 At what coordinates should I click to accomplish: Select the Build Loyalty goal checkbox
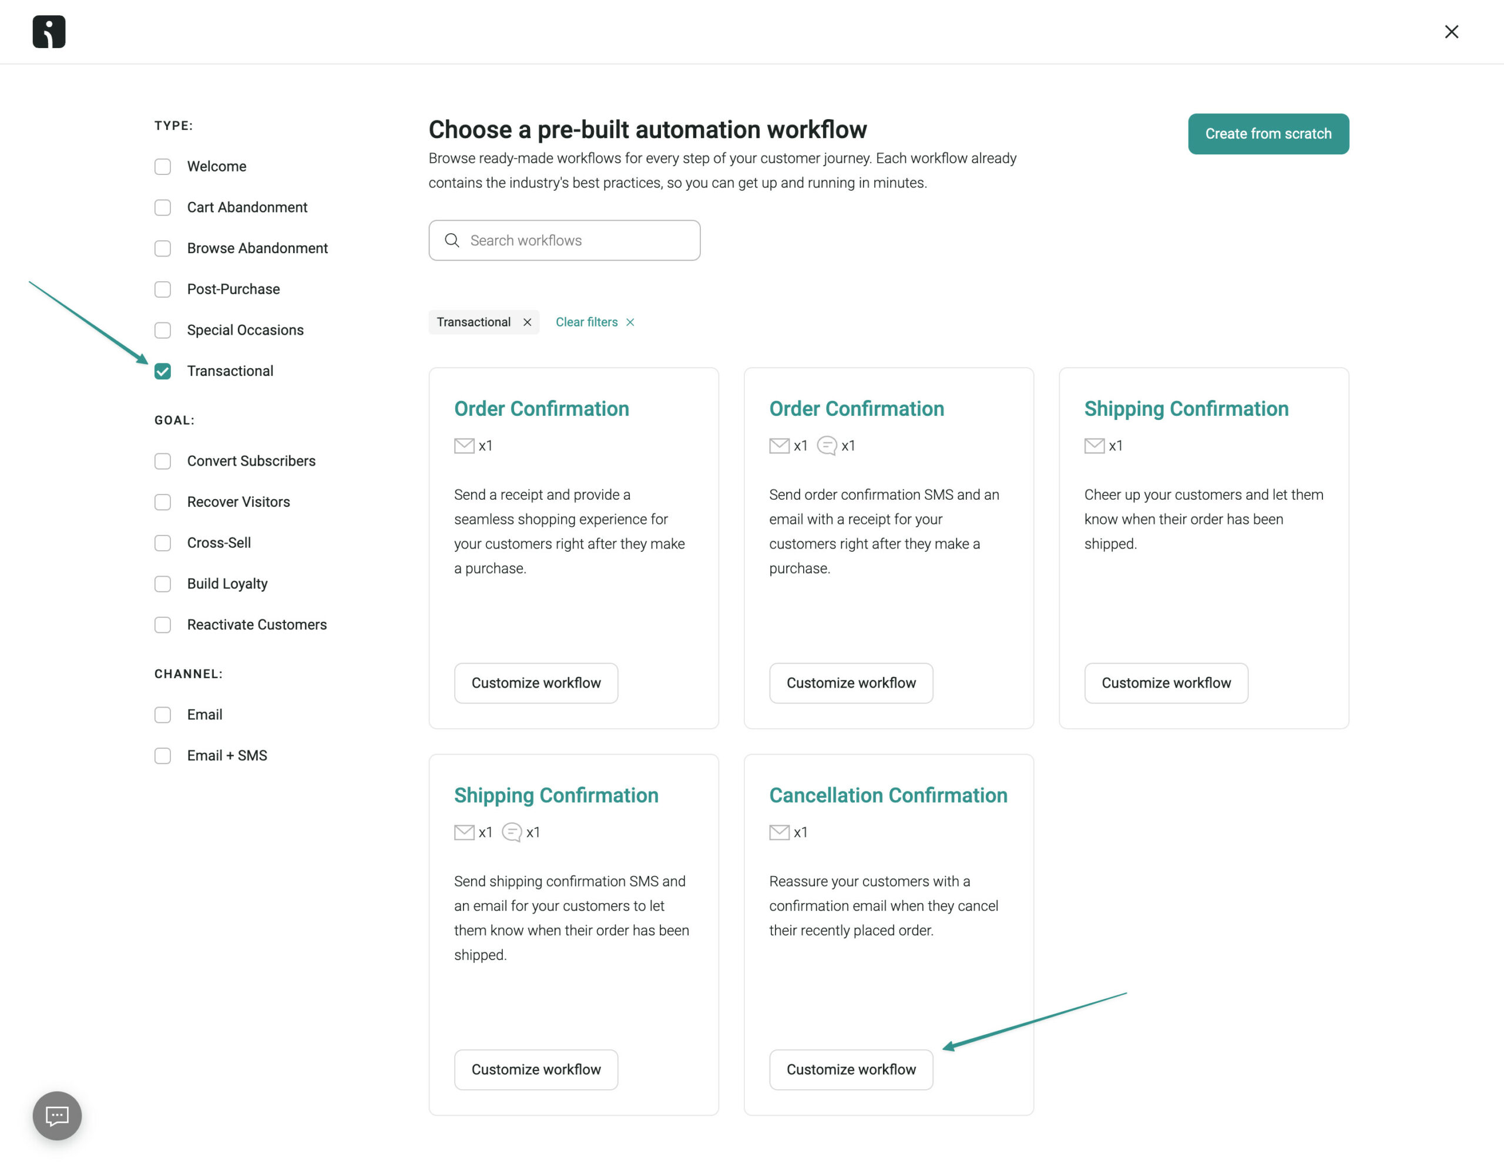click(163, 584)
